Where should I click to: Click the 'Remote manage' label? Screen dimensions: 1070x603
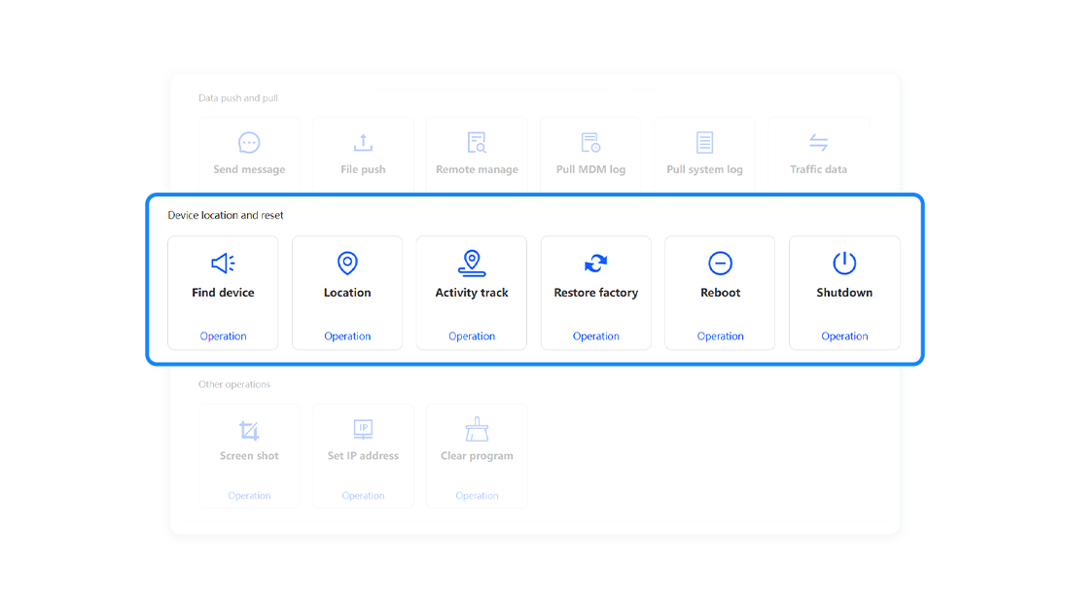[477, 169]
